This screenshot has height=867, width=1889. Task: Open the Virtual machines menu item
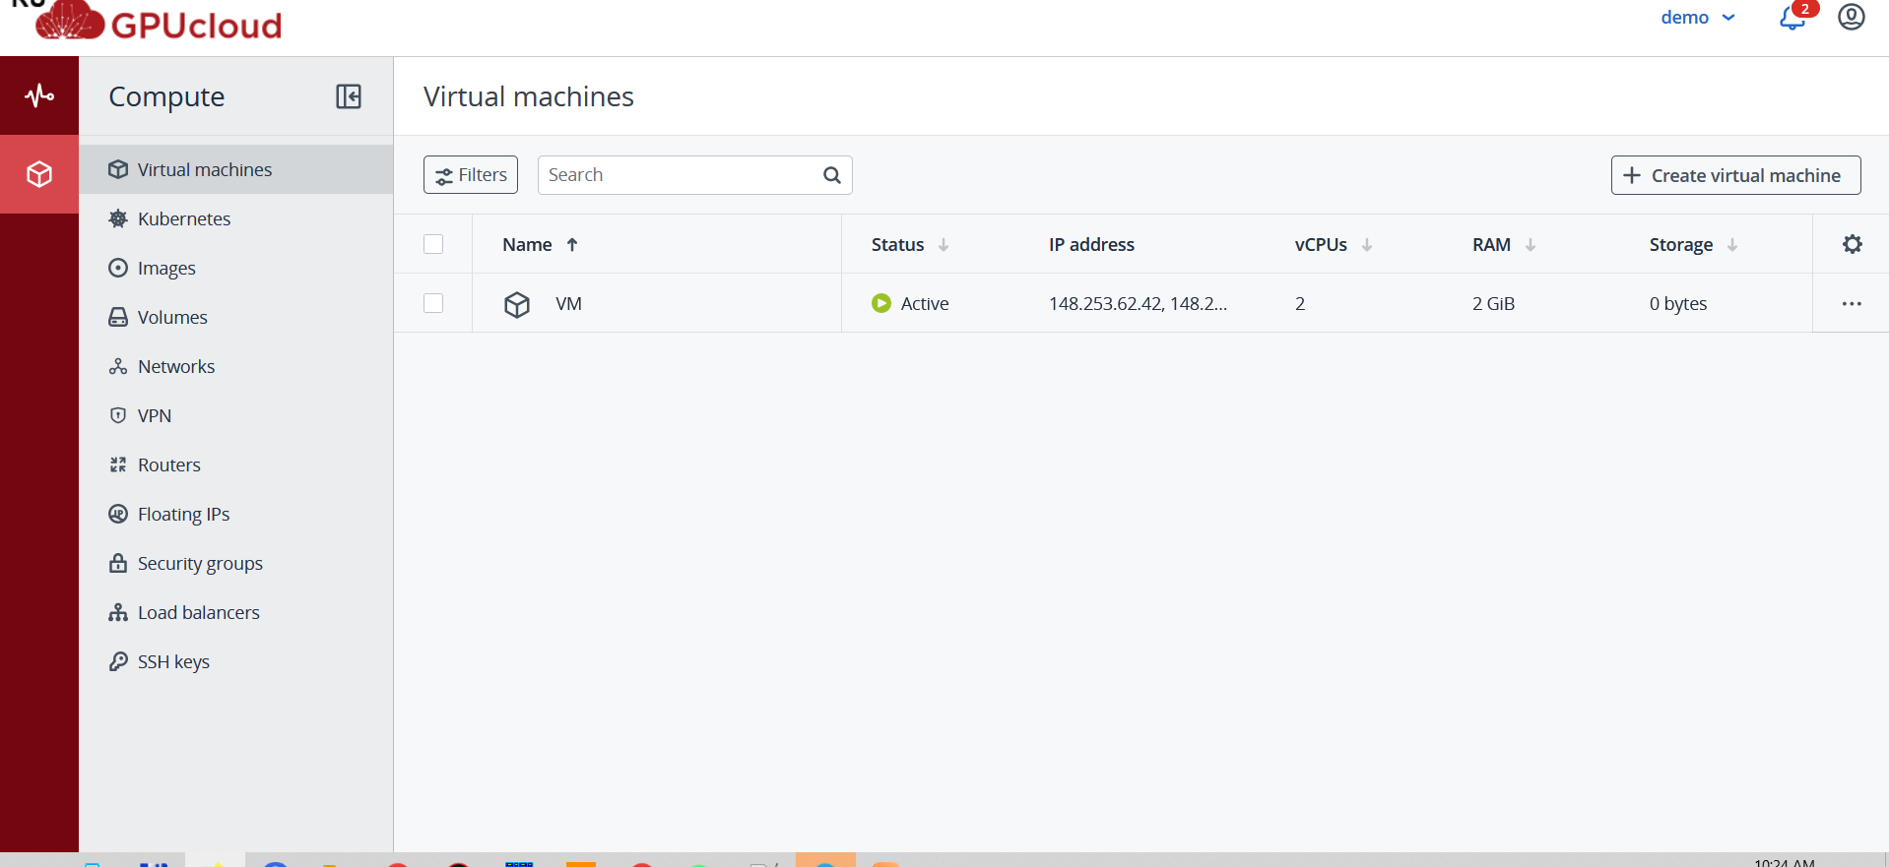tap(236, 169)
